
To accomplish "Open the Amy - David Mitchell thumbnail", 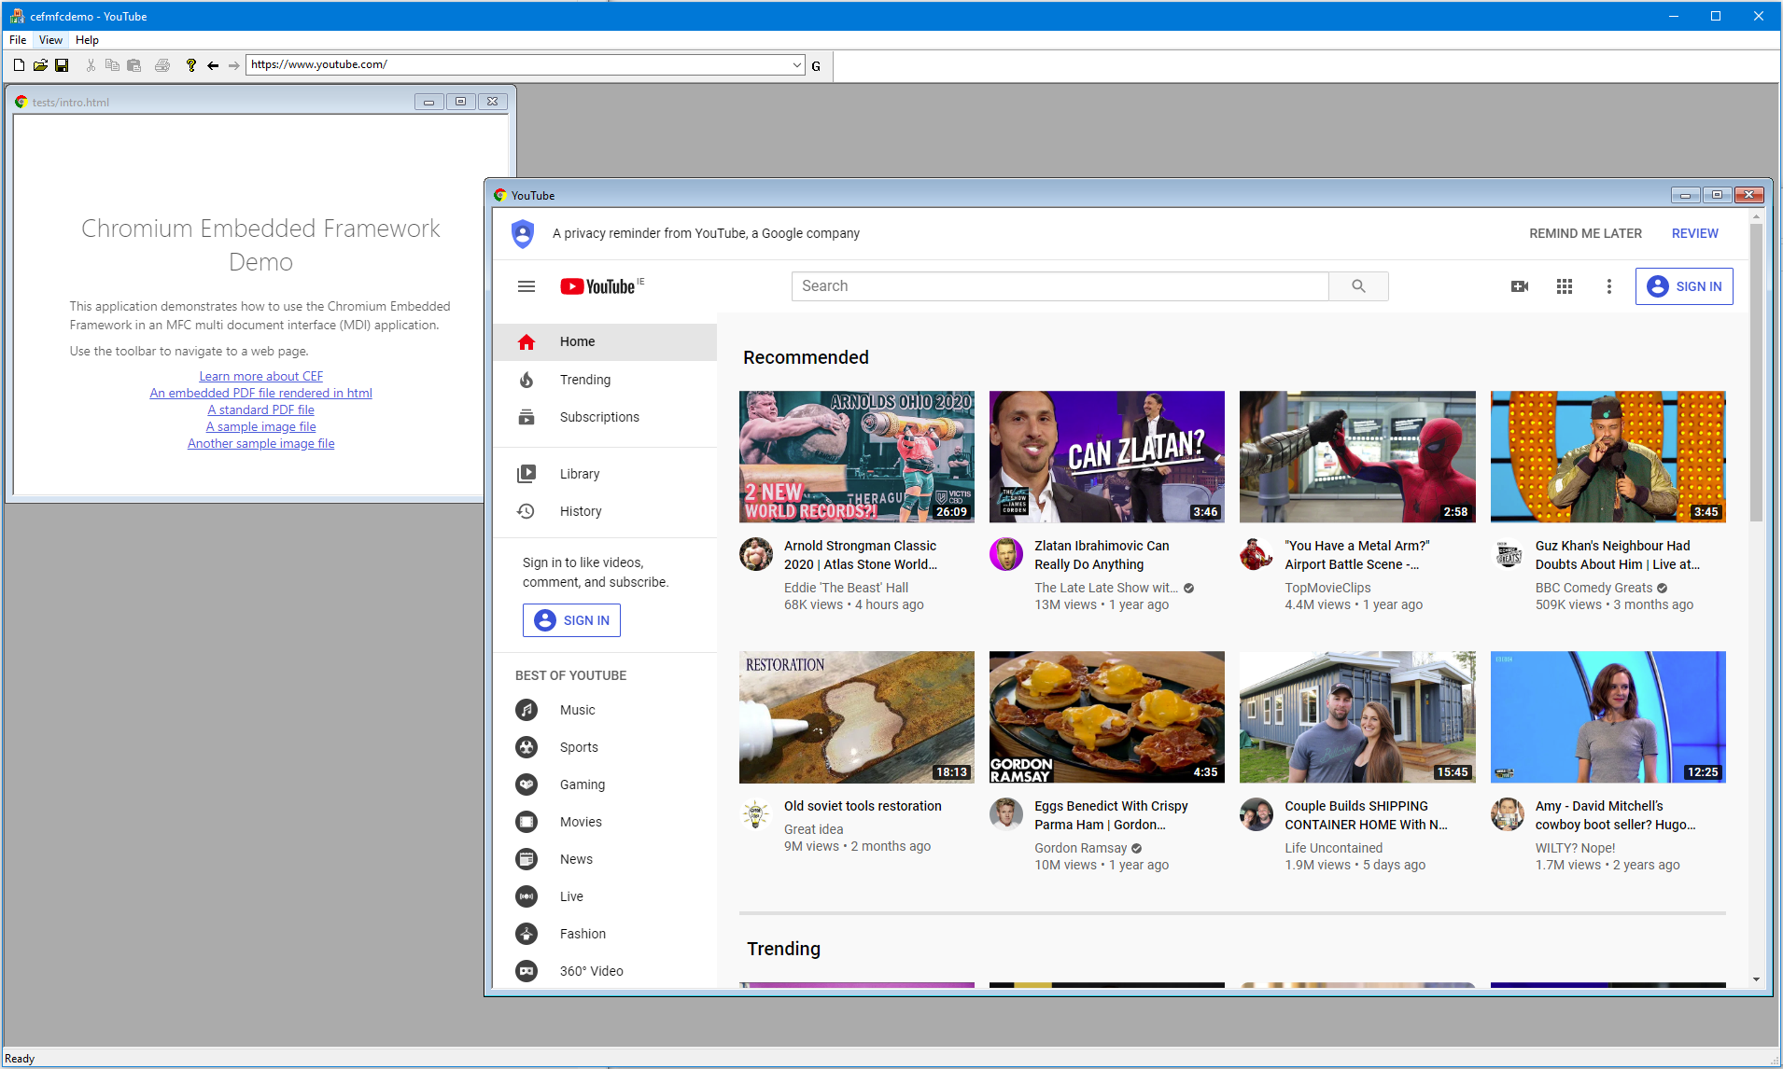I will pyautogui.click(x=1608, y=716).
